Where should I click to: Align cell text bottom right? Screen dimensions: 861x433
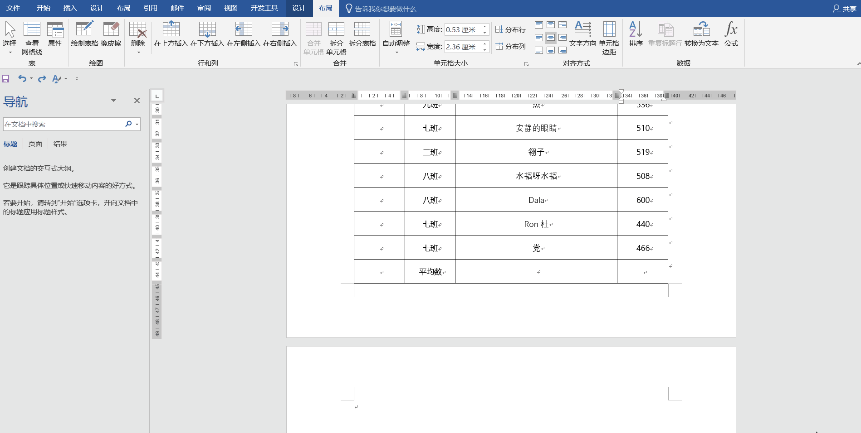coord(563,50)
